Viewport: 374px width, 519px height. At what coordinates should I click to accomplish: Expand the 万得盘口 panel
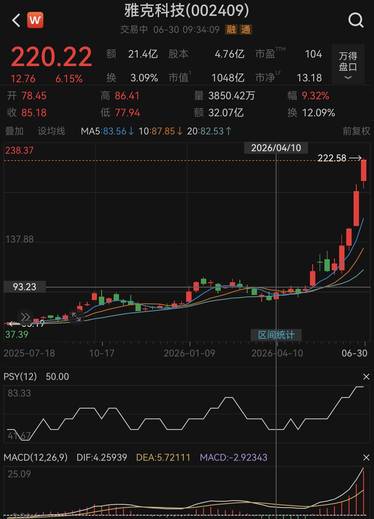tap(348, 64)
